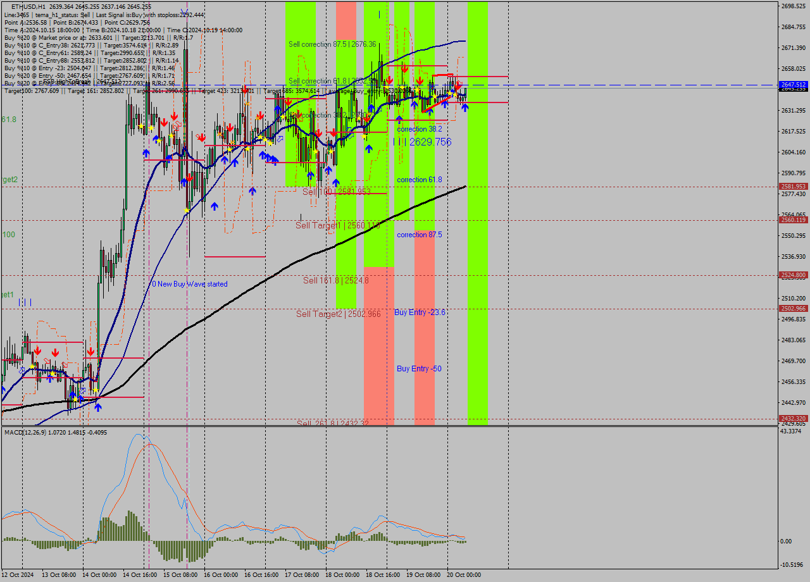Click the red 2502.966 price tag

(x=793, y=309)
